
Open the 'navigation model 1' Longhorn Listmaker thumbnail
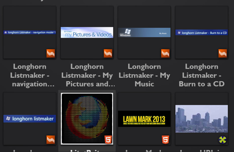pos(30,32)
